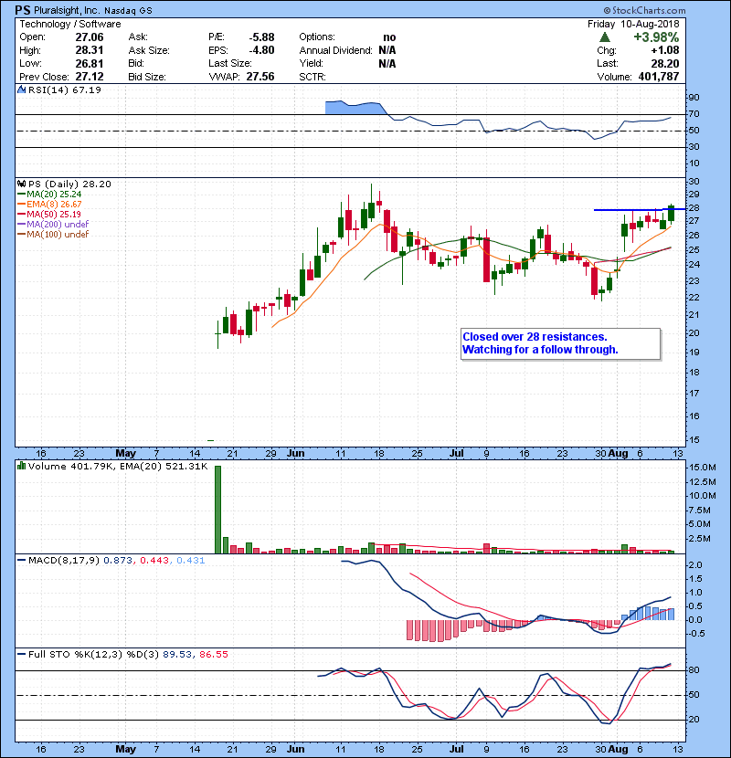Click the green up-triangle next to +3.98%
731x758 pixels.
pyautogui.click(x=604, y=37)
